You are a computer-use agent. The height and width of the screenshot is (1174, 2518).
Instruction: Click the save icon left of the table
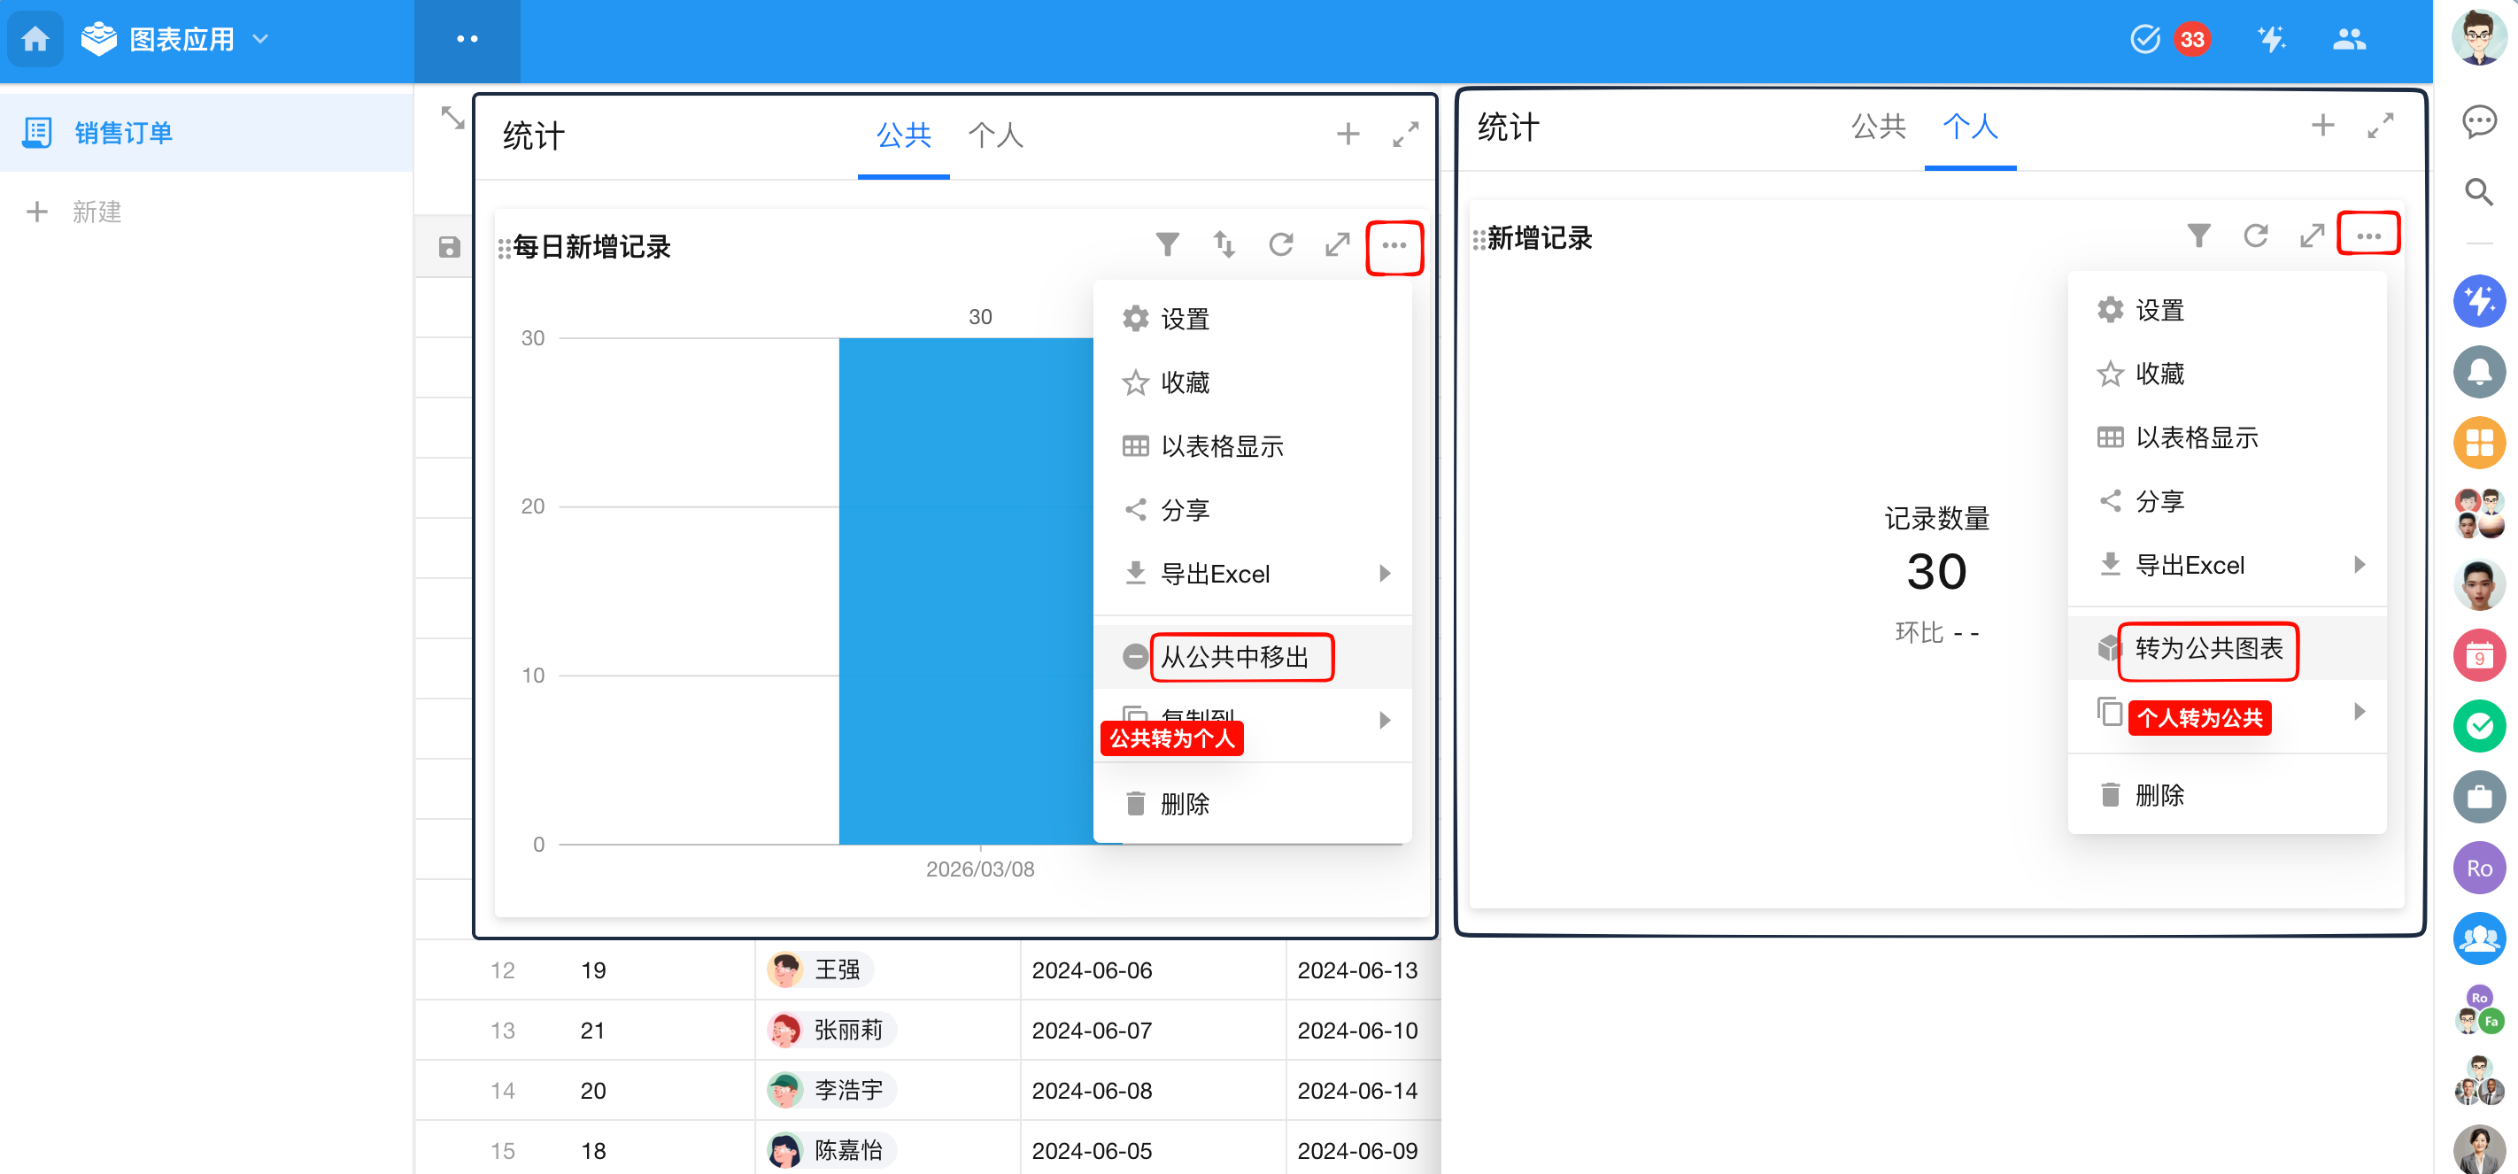(449, 247)
